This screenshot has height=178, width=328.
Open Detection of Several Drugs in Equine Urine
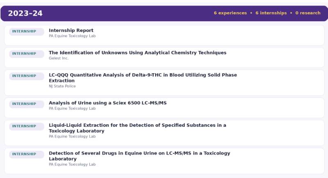click(x=139, y=156)
